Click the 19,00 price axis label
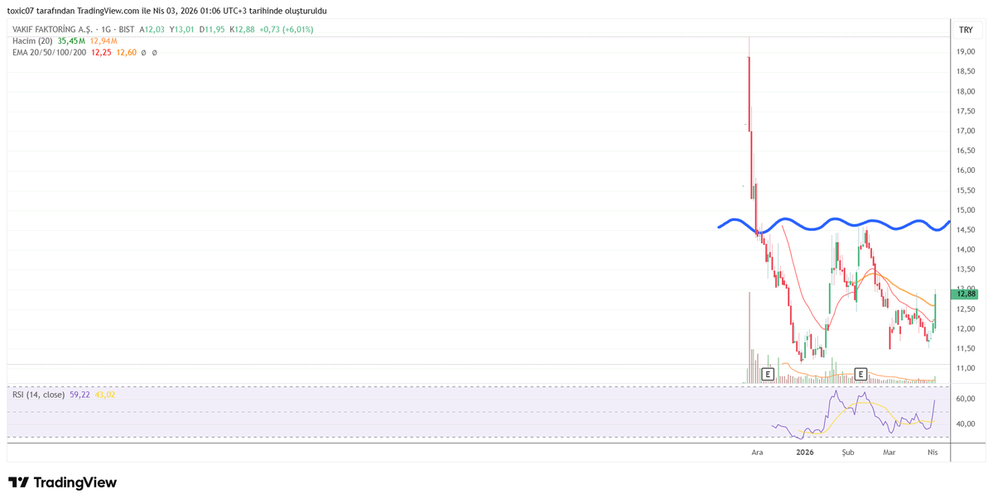This screenshot has width=993, height=503. [966, 52]
